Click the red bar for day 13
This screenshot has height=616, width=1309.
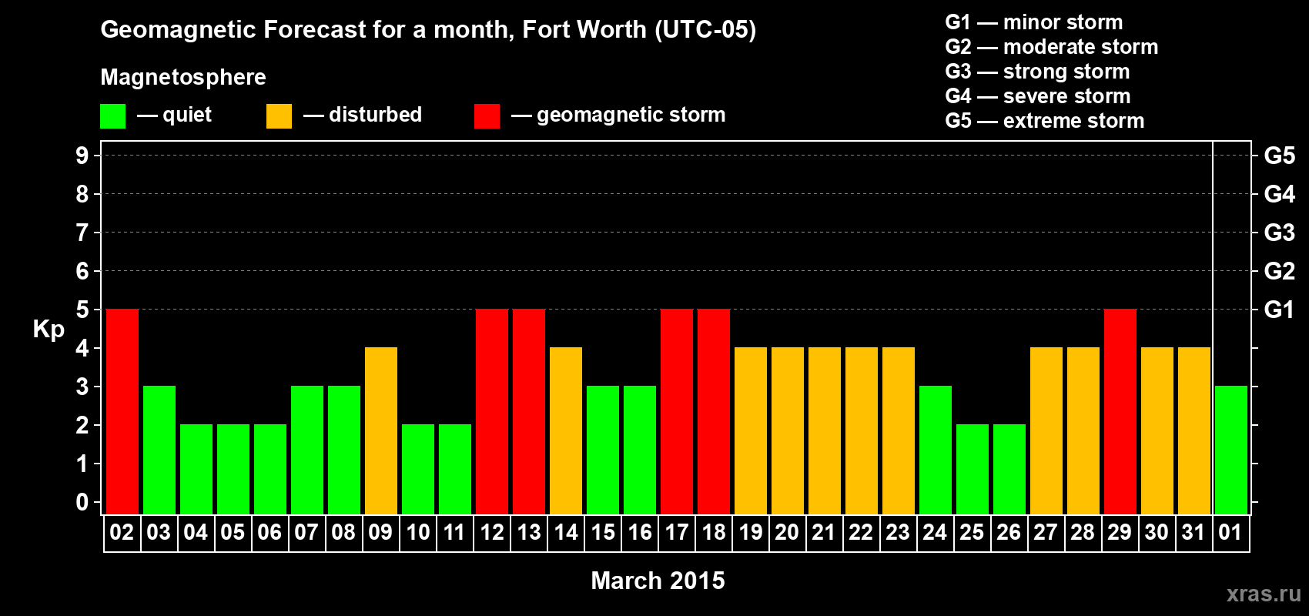pos(529,412)
